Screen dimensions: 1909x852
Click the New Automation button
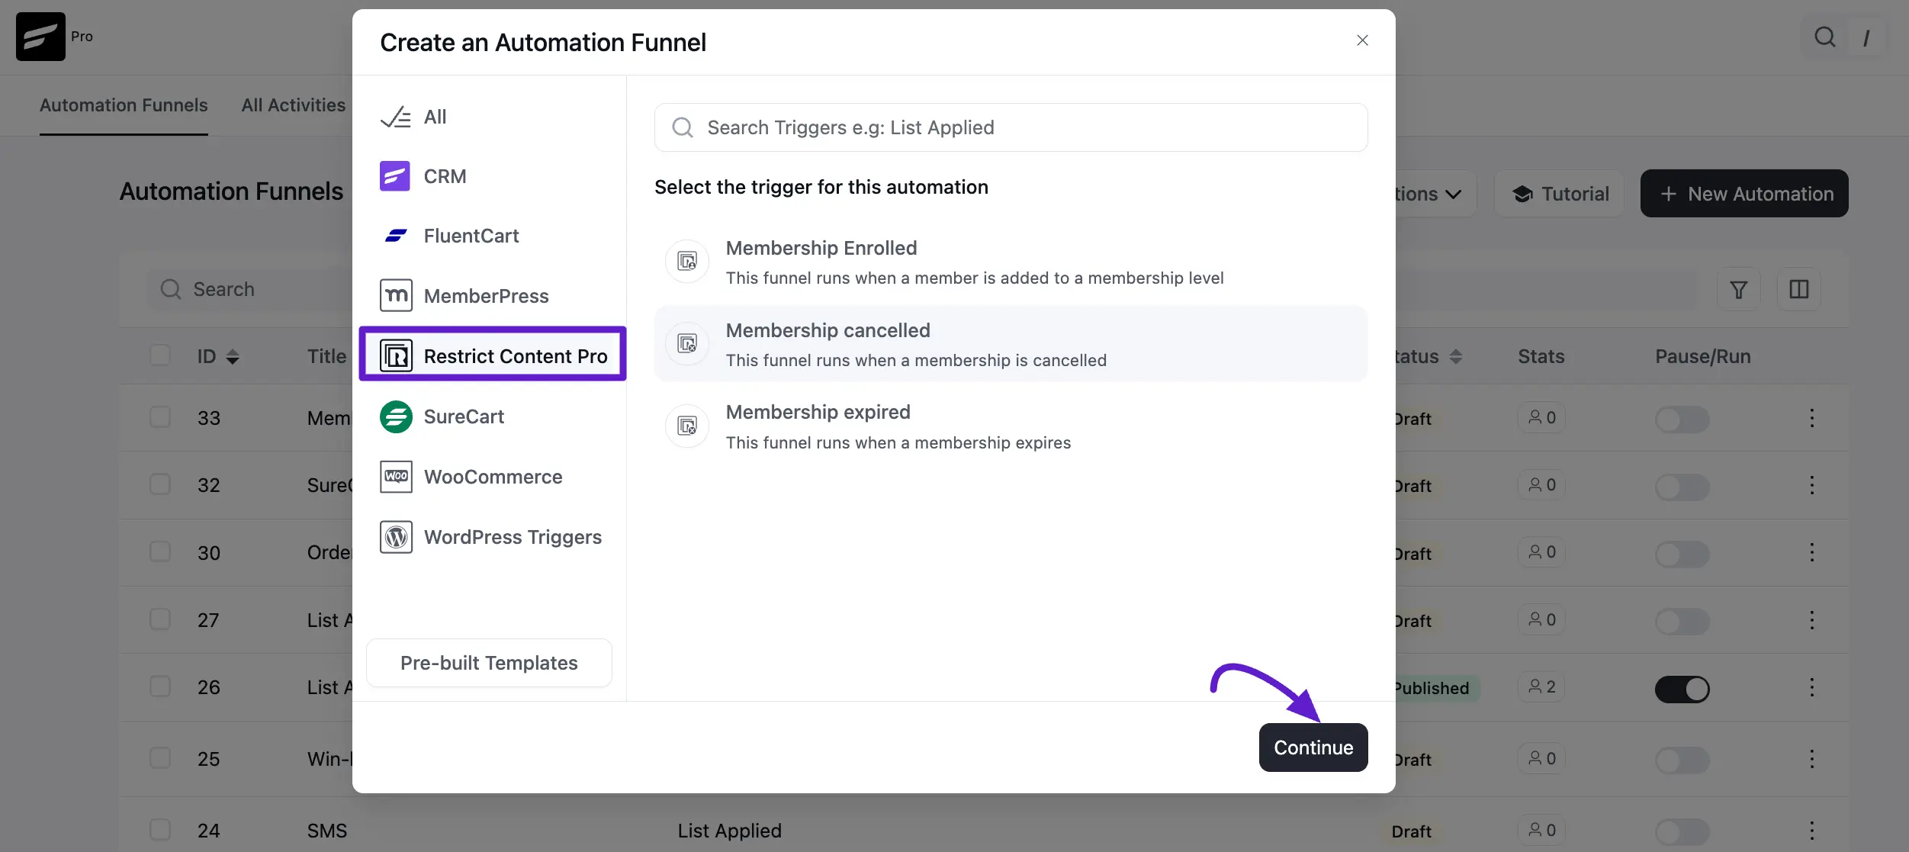[x=1743, y=194]
